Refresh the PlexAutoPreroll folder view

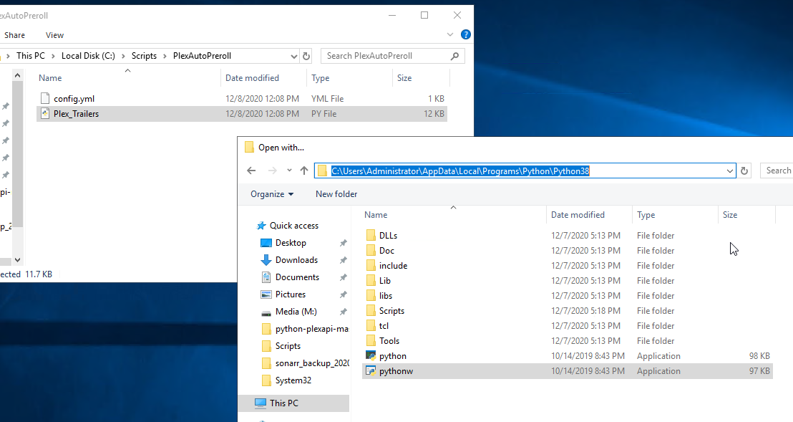pyautogui.click(x=306, y=56)
